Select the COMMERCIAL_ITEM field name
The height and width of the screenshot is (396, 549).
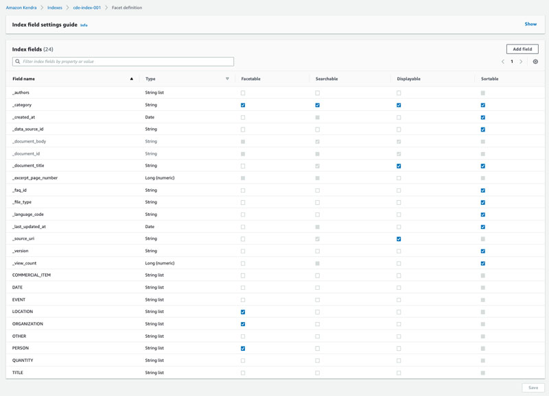tap(32, 275)
